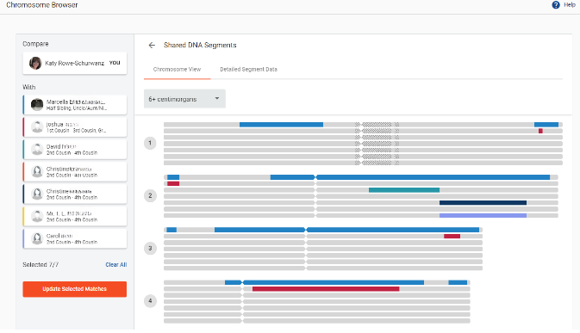Select the Chromosome View tab
The height and width of the screenshot is (333, 580).
178,70
